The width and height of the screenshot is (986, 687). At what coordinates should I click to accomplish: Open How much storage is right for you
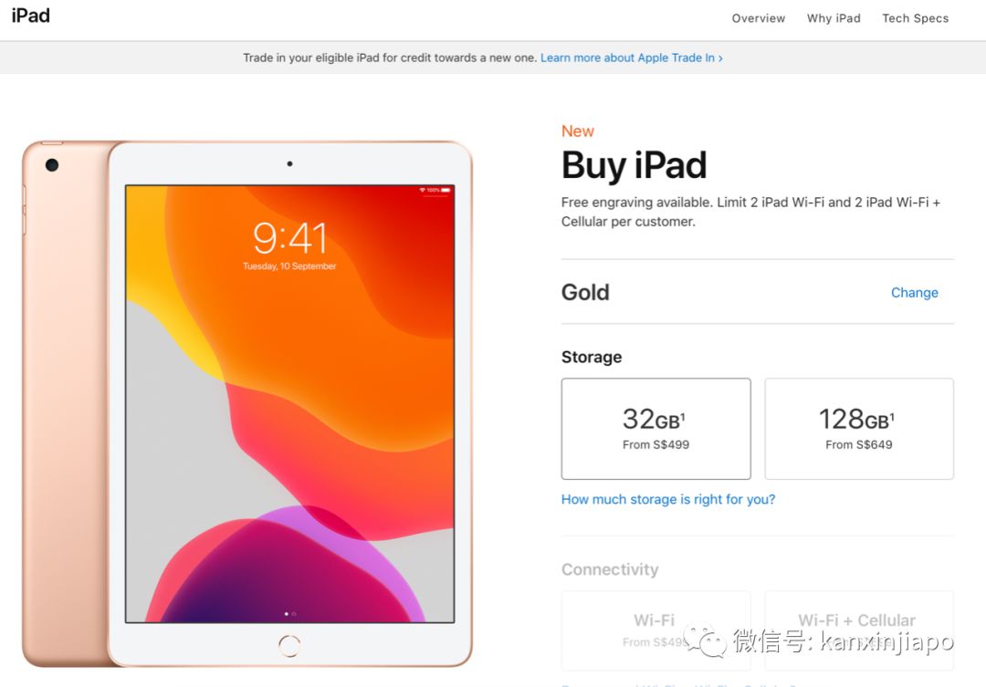coord(667,499)
